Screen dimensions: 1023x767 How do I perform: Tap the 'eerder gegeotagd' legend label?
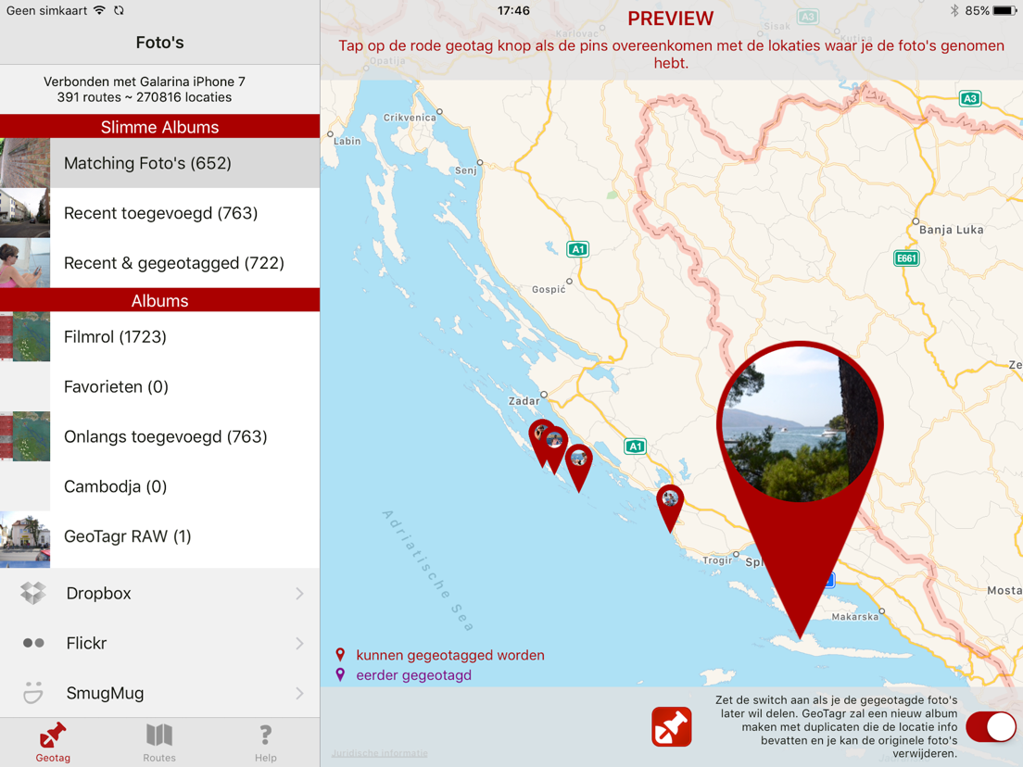(x=413, y=675)
